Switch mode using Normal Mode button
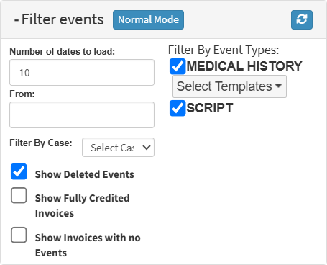Viewport: 327px width, 265px height. (x=148, y=19)
